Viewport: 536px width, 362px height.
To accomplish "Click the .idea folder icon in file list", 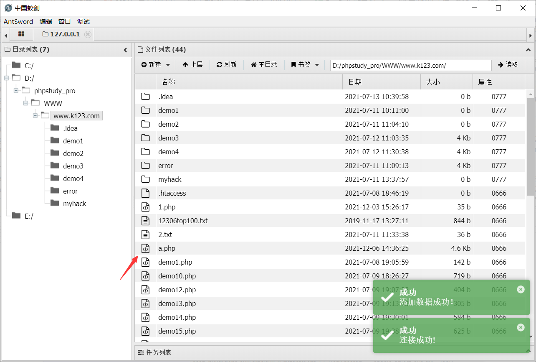I will tap(145, 97).
